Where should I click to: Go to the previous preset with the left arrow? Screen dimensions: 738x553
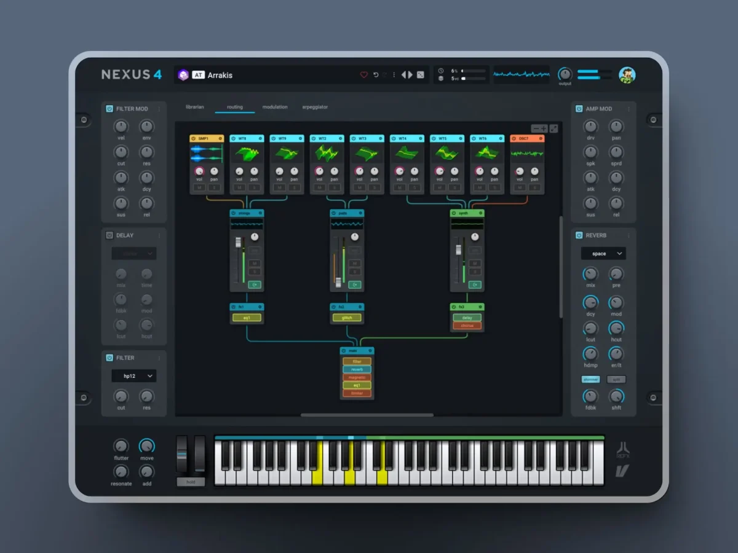click(x=404, y=75)
